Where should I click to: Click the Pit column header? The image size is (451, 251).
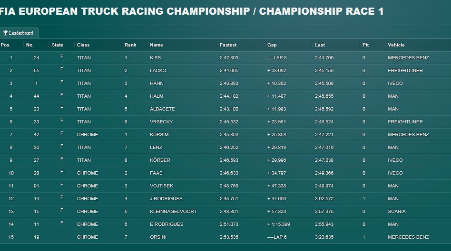click(x=365, y=45)
